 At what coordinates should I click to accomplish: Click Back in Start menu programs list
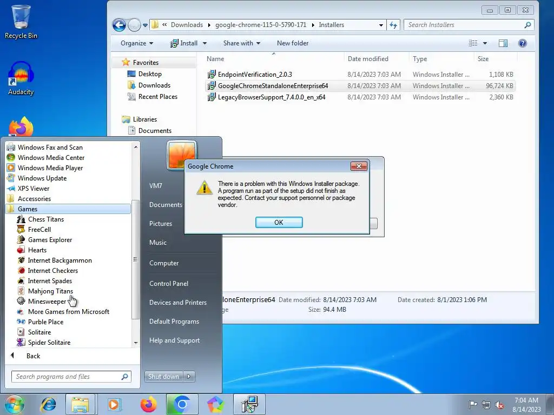pos(33,356)
